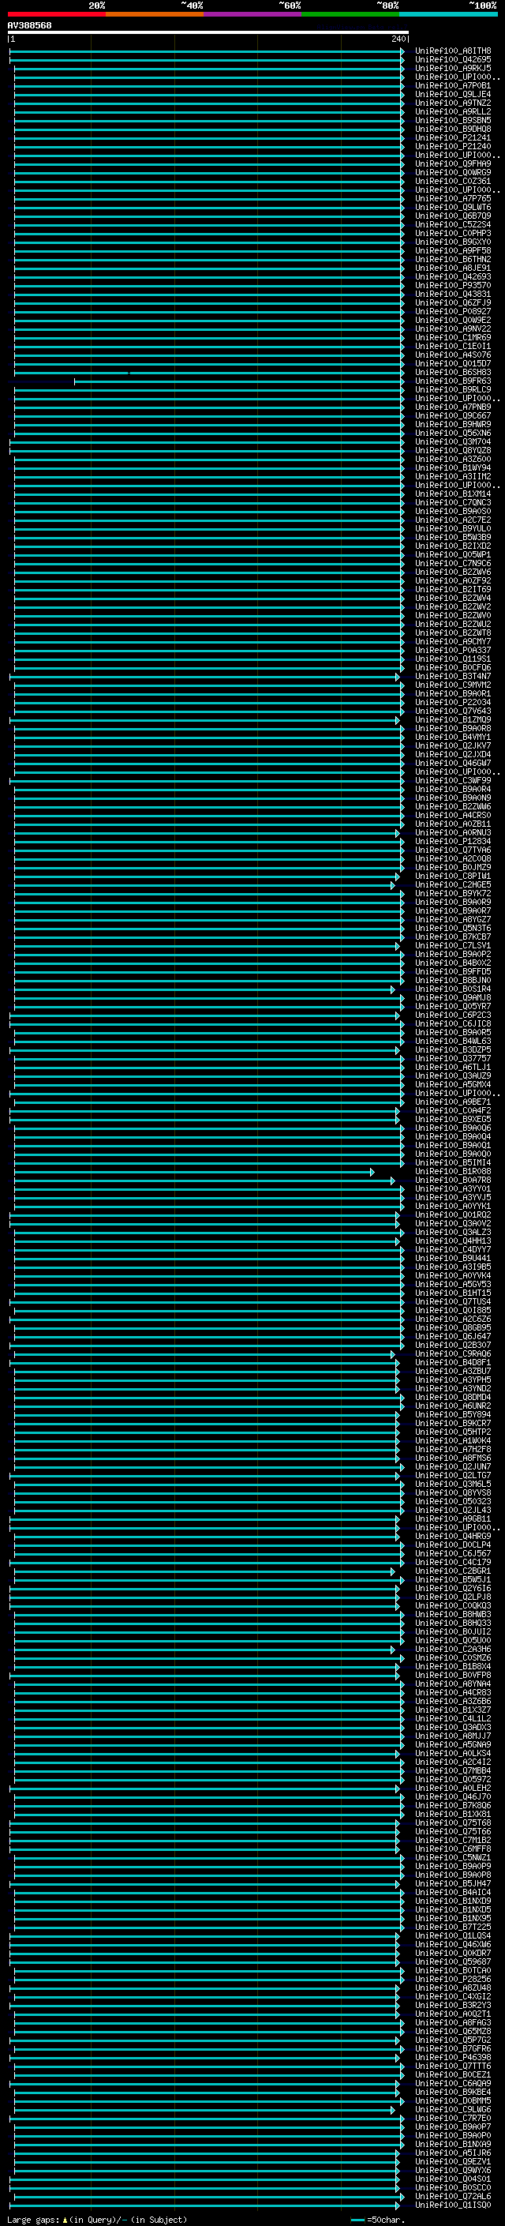Click the =50char. scale legend at bottom

(x=380, y=2219)
